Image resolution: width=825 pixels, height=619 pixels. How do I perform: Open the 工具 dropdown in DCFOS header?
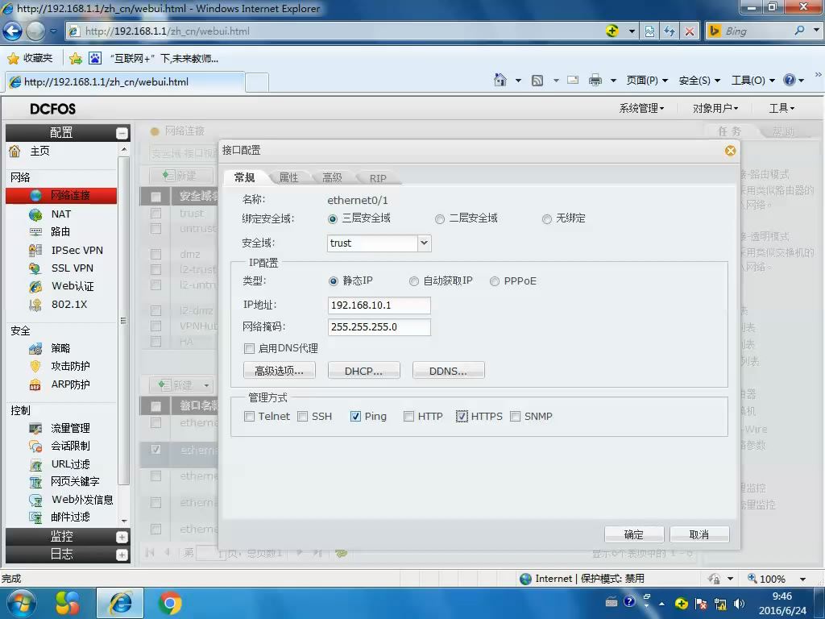(781, 109)
